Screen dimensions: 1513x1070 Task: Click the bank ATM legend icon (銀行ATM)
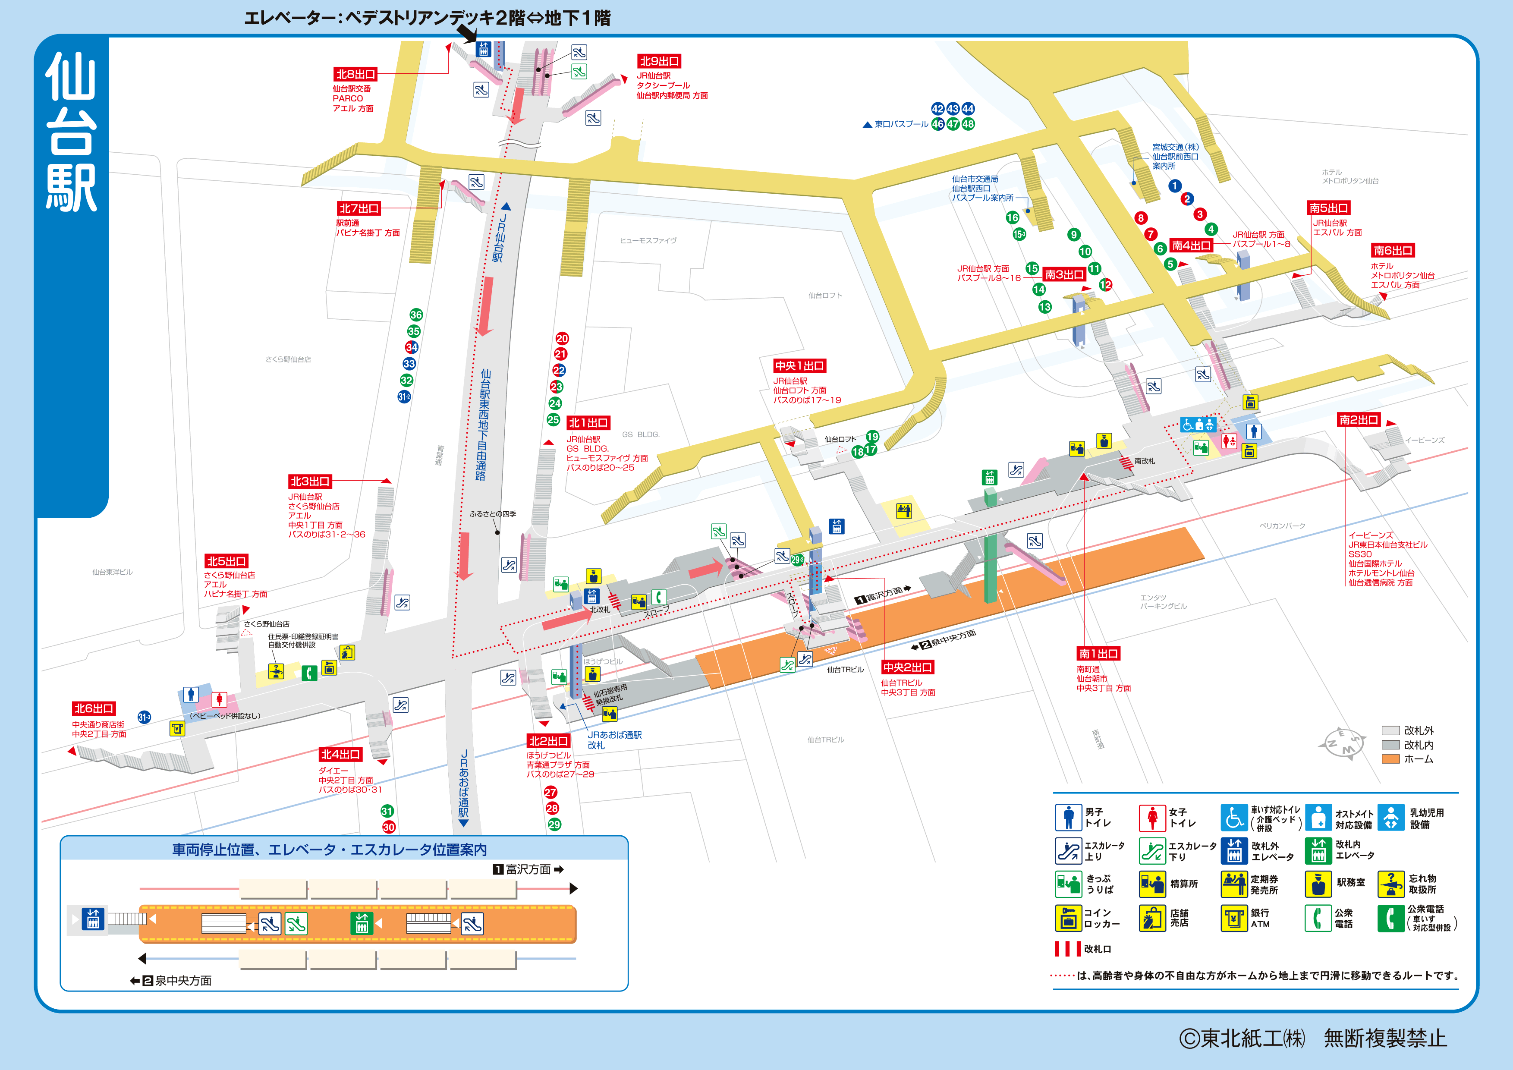(1233, 918)
